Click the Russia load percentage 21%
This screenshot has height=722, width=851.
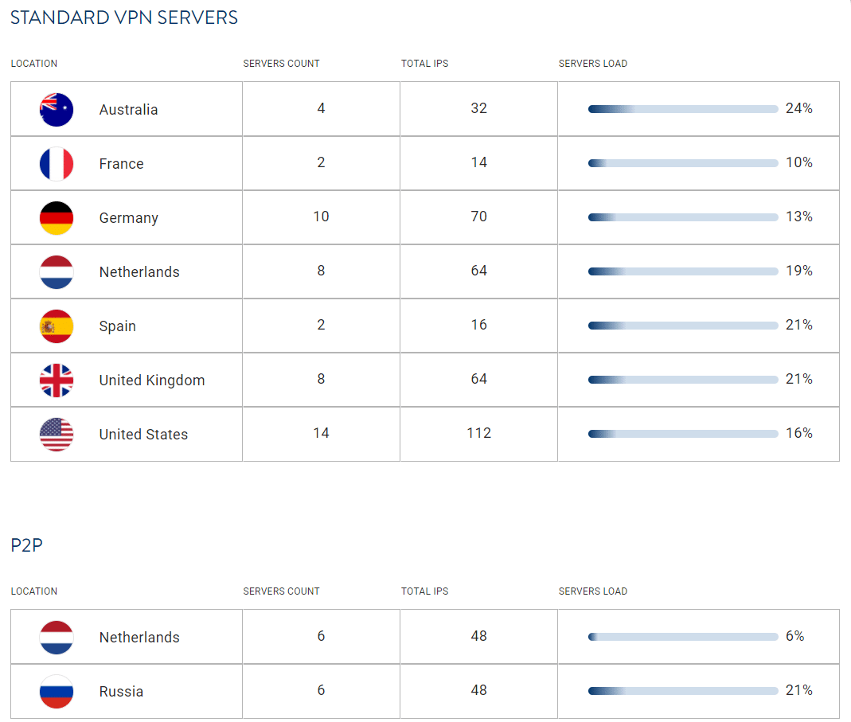coord(798,691)
